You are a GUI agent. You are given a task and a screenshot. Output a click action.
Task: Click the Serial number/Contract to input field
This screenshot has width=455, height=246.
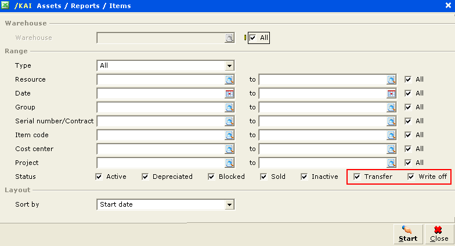(323, 122)
